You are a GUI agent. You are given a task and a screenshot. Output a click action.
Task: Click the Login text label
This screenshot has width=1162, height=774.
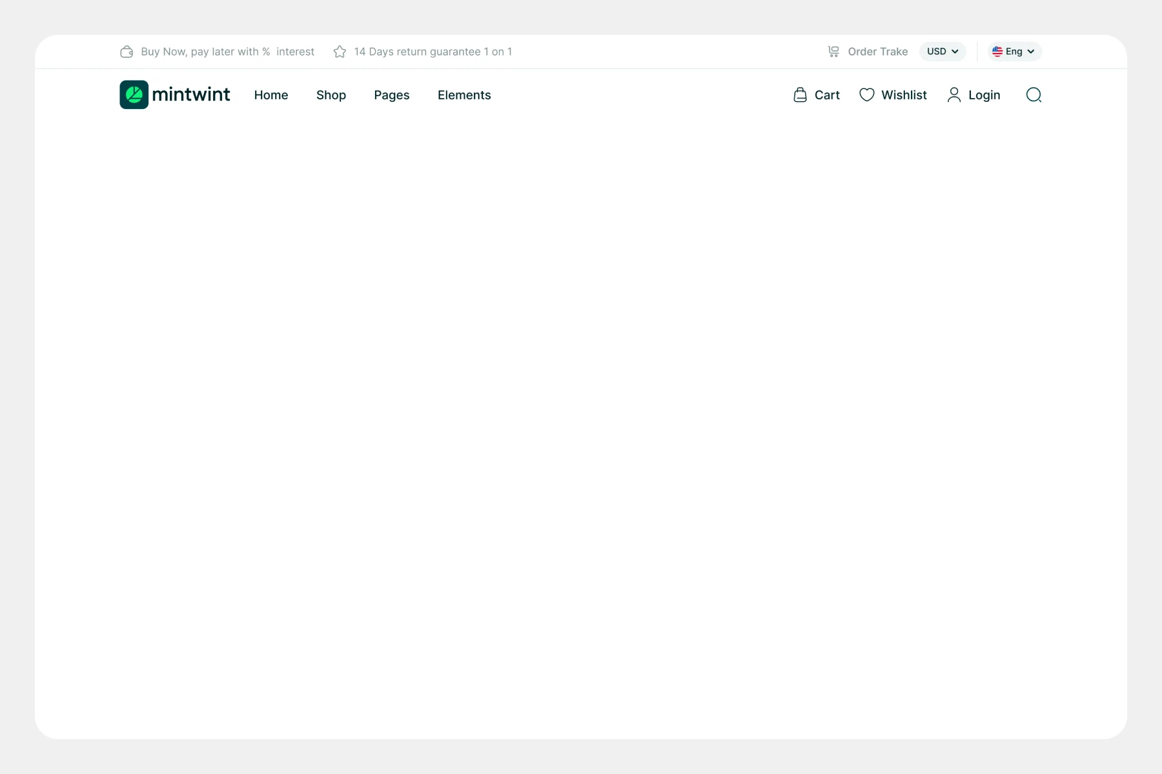[x=984, y=95]
